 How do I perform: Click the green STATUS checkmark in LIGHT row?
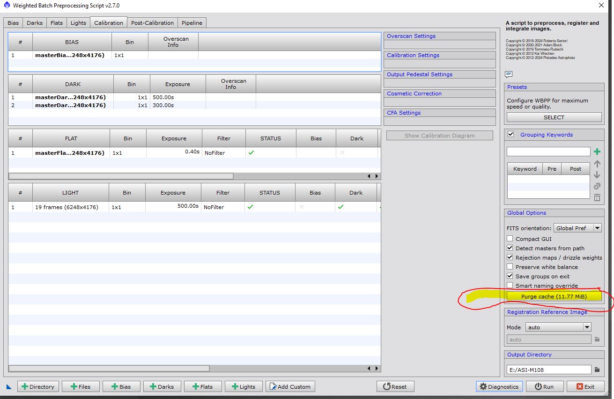pos(250,207)
